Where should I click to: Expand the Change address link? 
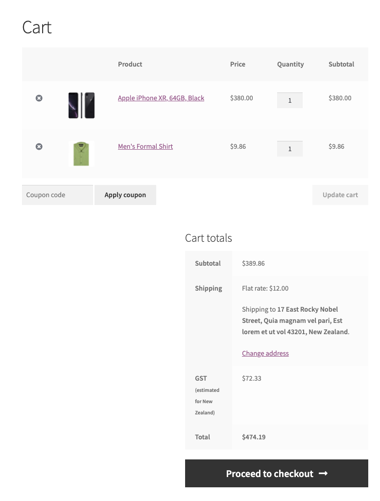265,353
